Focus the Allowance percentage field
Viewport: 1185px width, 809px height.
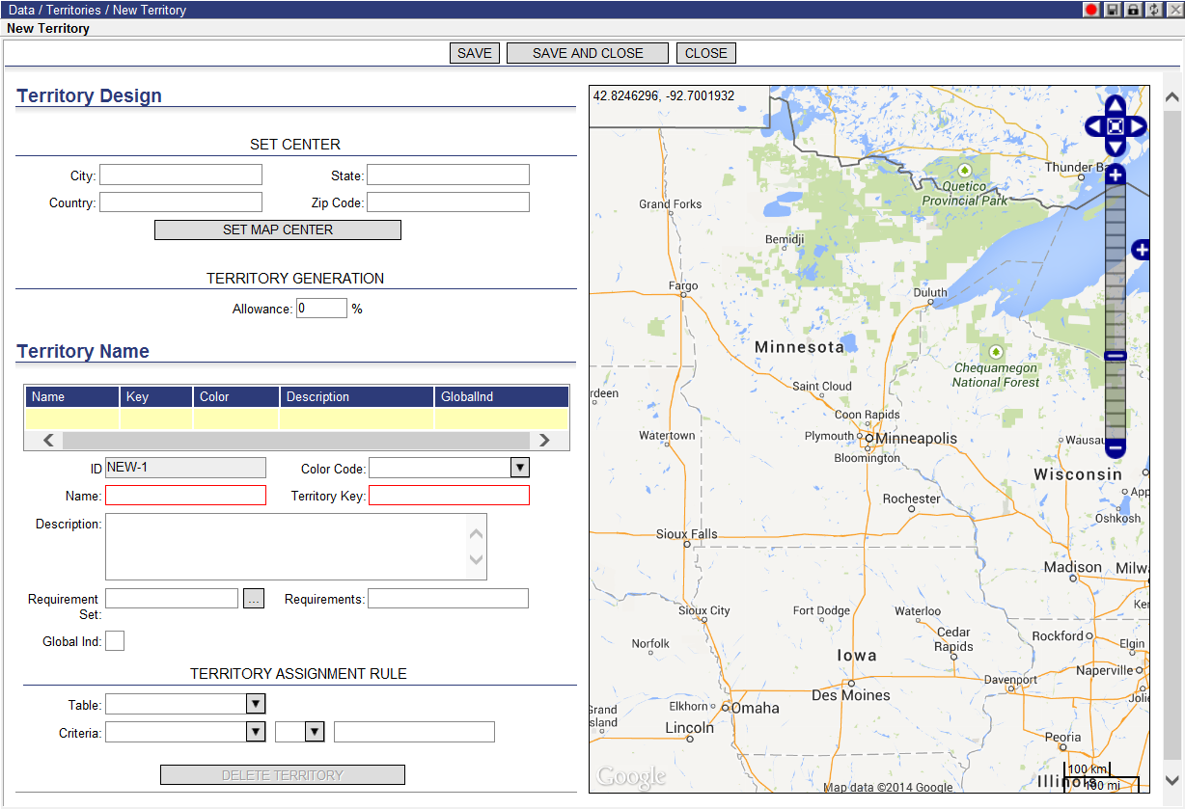pyautogui.click(x=321, y=309)
